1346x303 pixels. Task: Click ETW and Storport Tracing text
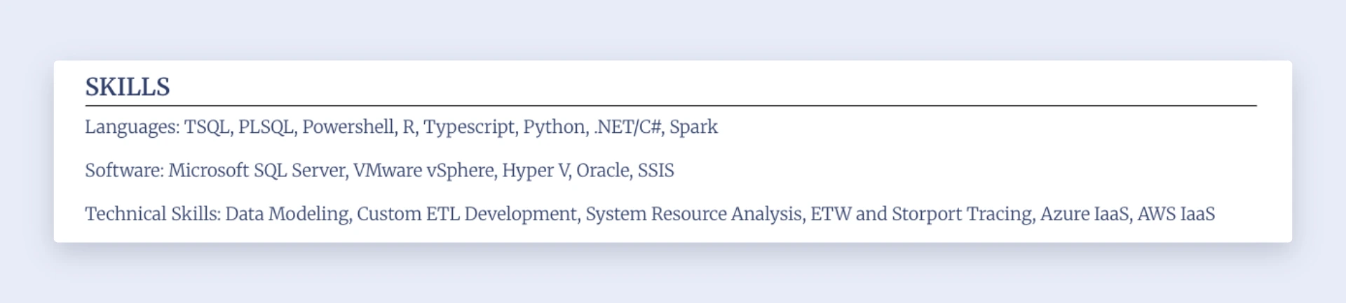point(923,214)
